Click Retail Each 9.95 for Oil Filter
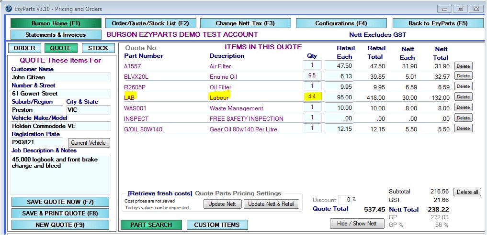The height and width of the screenshot is (235, 487). (339, 87)
